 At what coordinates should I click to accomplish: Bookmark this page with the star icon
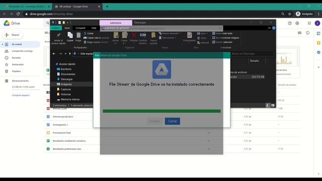(290, 14)
